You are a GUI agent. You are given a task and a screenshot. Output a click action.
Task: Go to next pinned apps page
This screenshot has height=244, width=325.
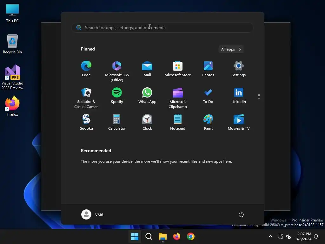(x=259, y=99)
